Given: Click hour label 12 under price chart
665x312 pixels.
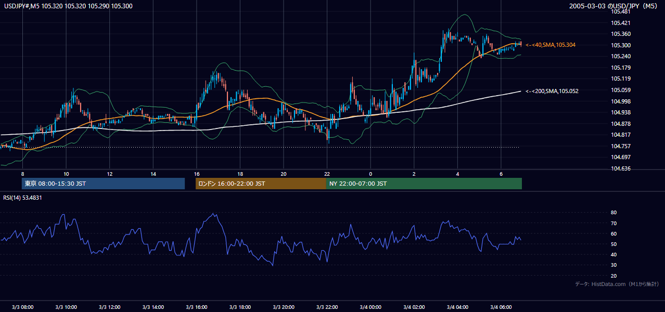Looking at the screenshot, I should 110,173.
